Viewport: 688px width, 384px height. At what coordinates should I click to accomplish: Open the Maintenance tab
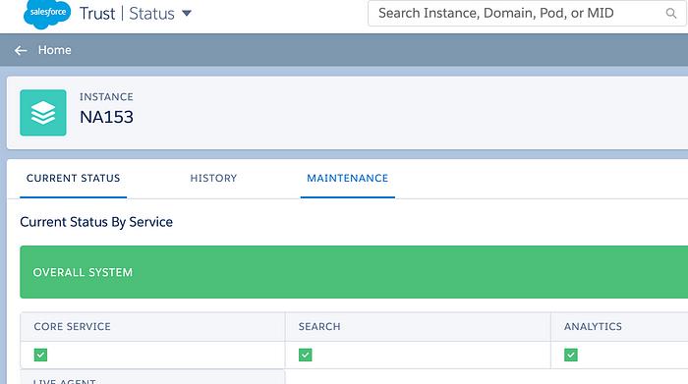[348, 179]
